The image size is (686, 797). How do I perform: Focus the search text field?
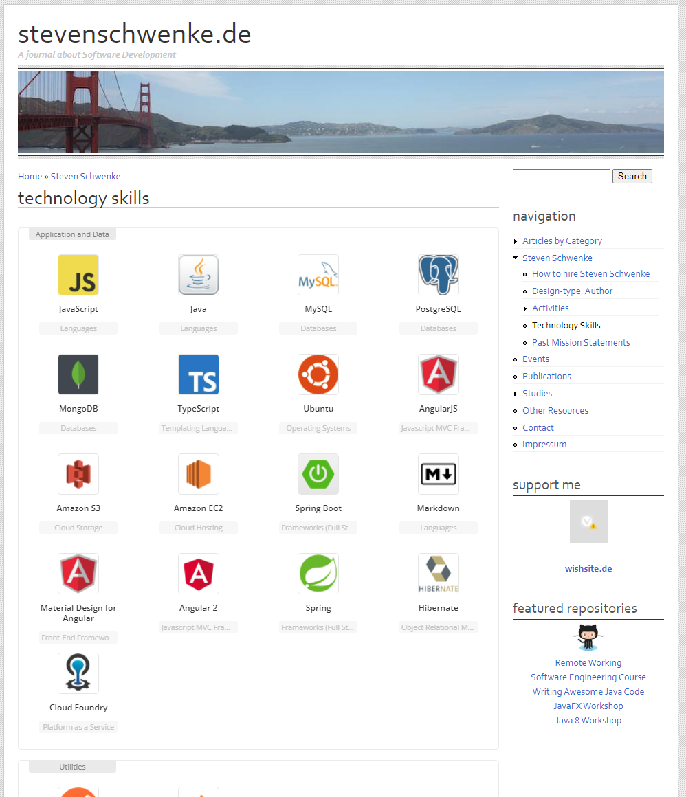tap(561, 176)
